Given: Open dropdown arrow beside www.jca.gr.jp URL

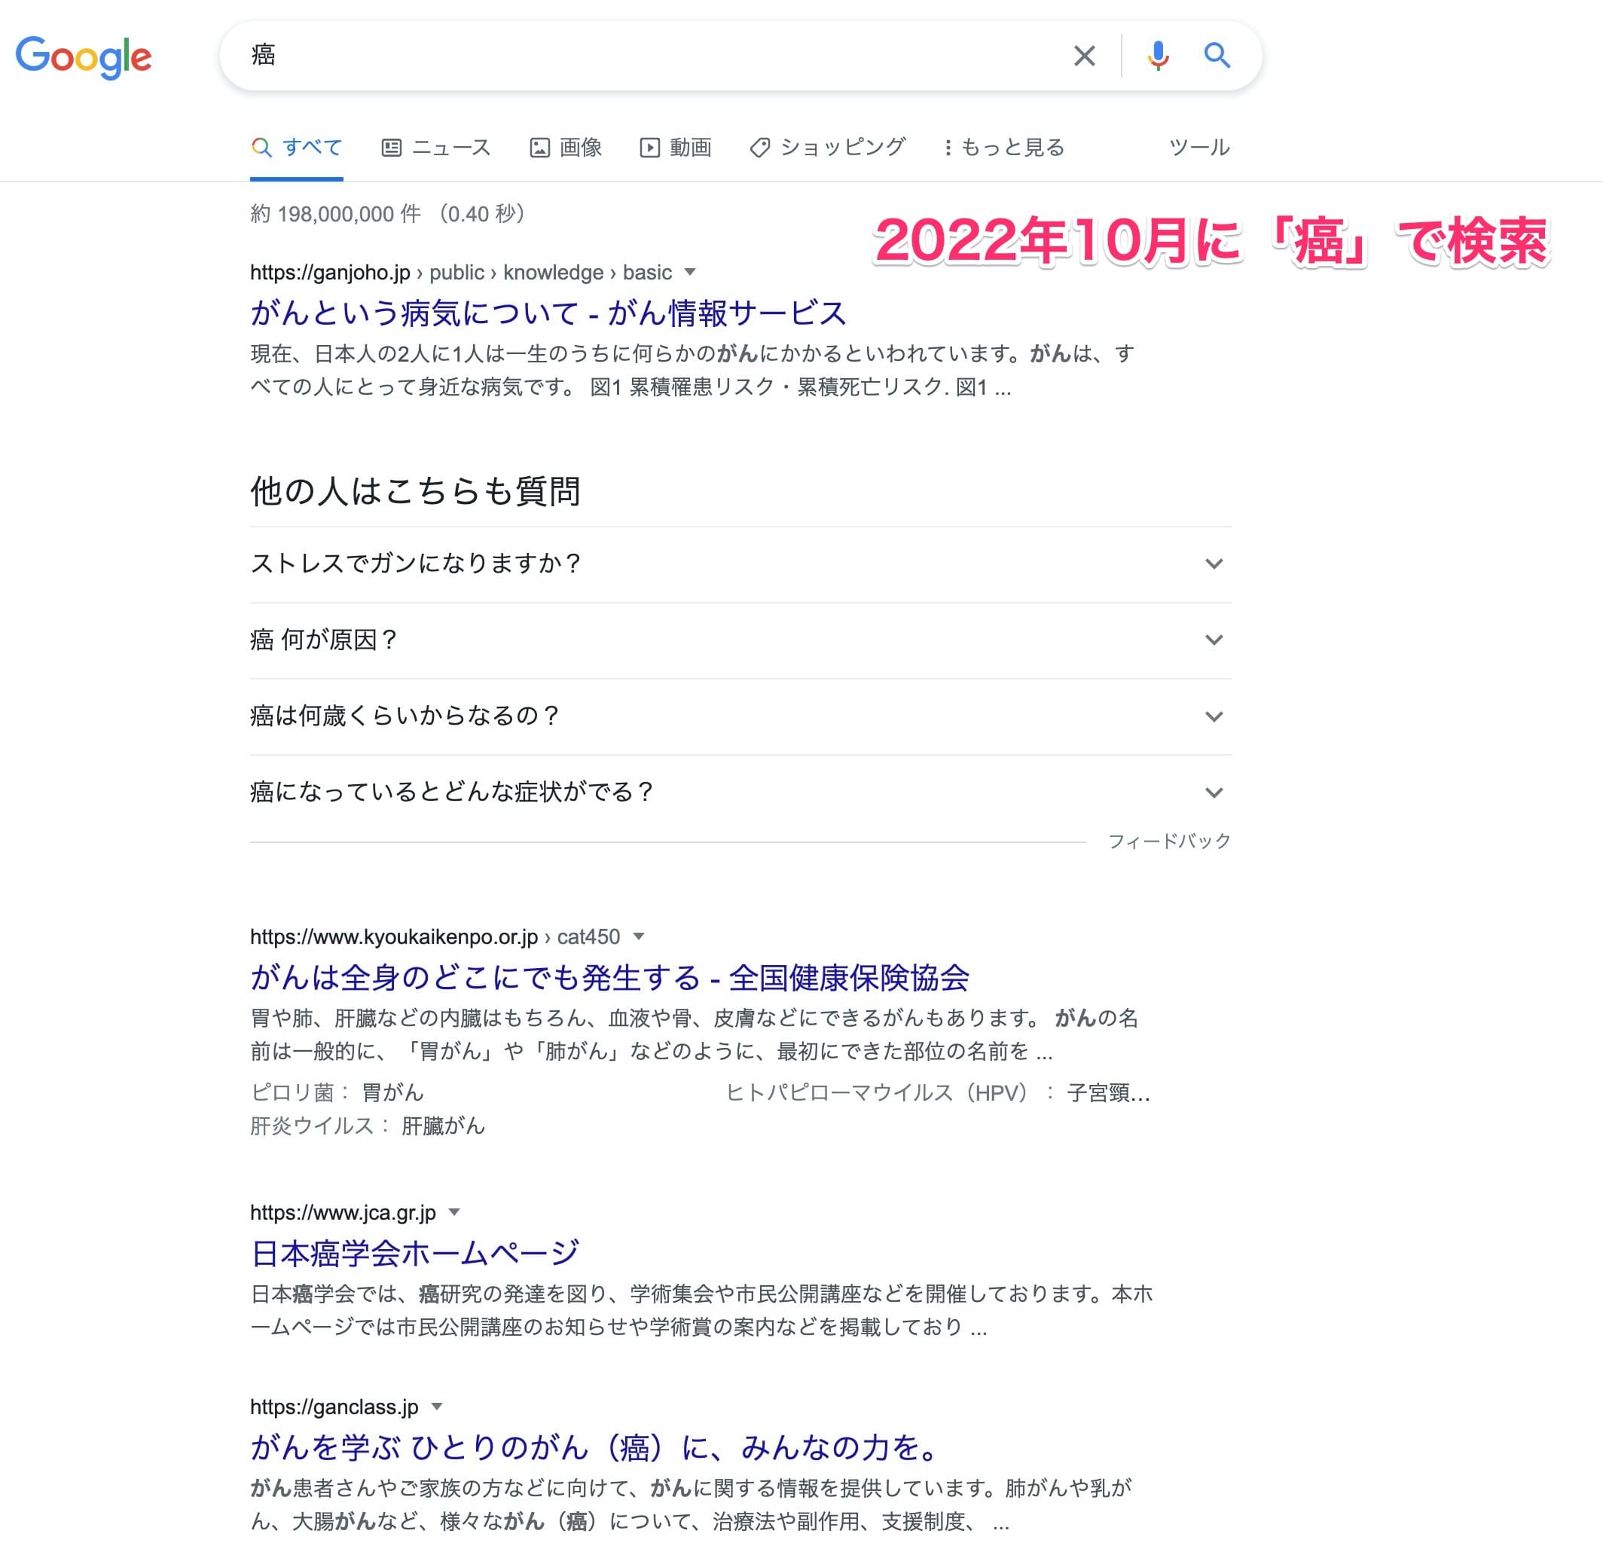Looking at the screenshot, I should click(x=454, y=1213).
